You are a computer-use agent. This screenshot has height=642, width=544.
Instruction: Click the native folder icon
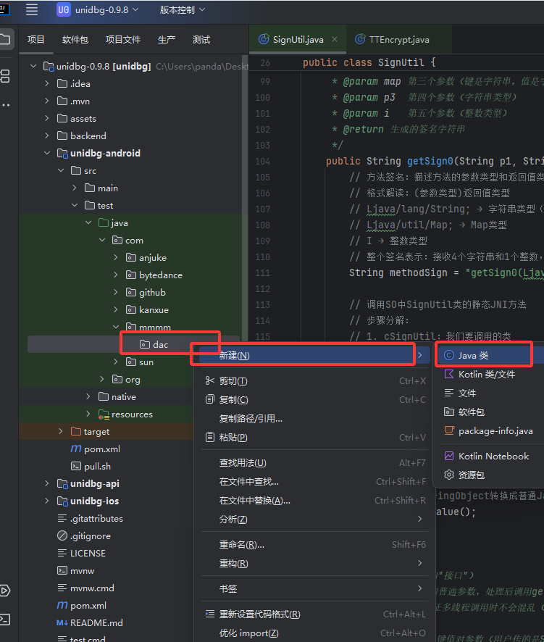(104, 397)
